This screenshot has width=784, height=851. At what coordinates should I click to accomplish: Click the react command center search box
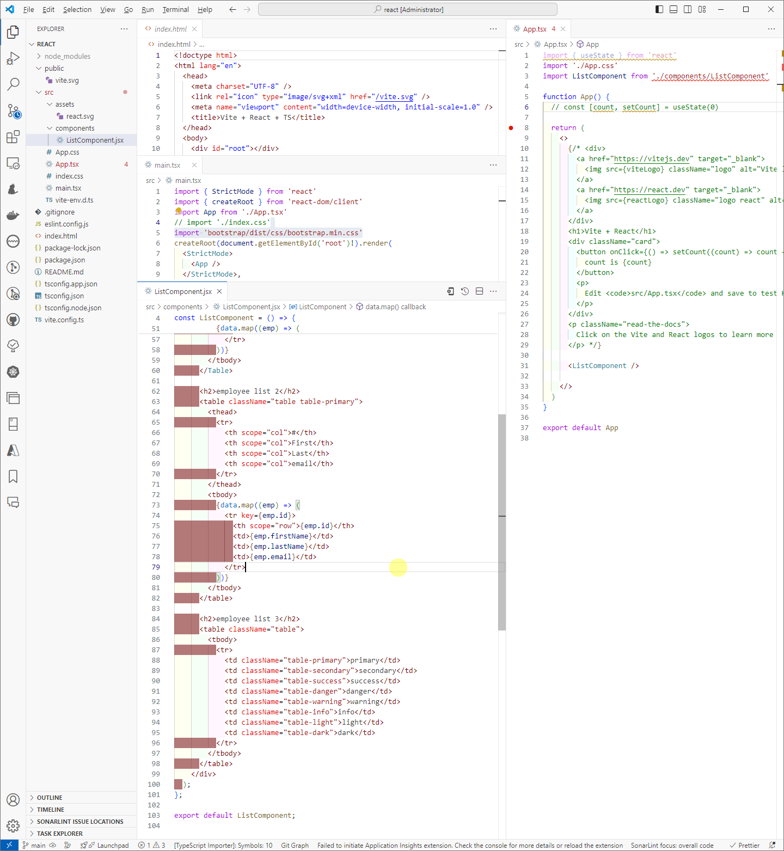point(408,9)
